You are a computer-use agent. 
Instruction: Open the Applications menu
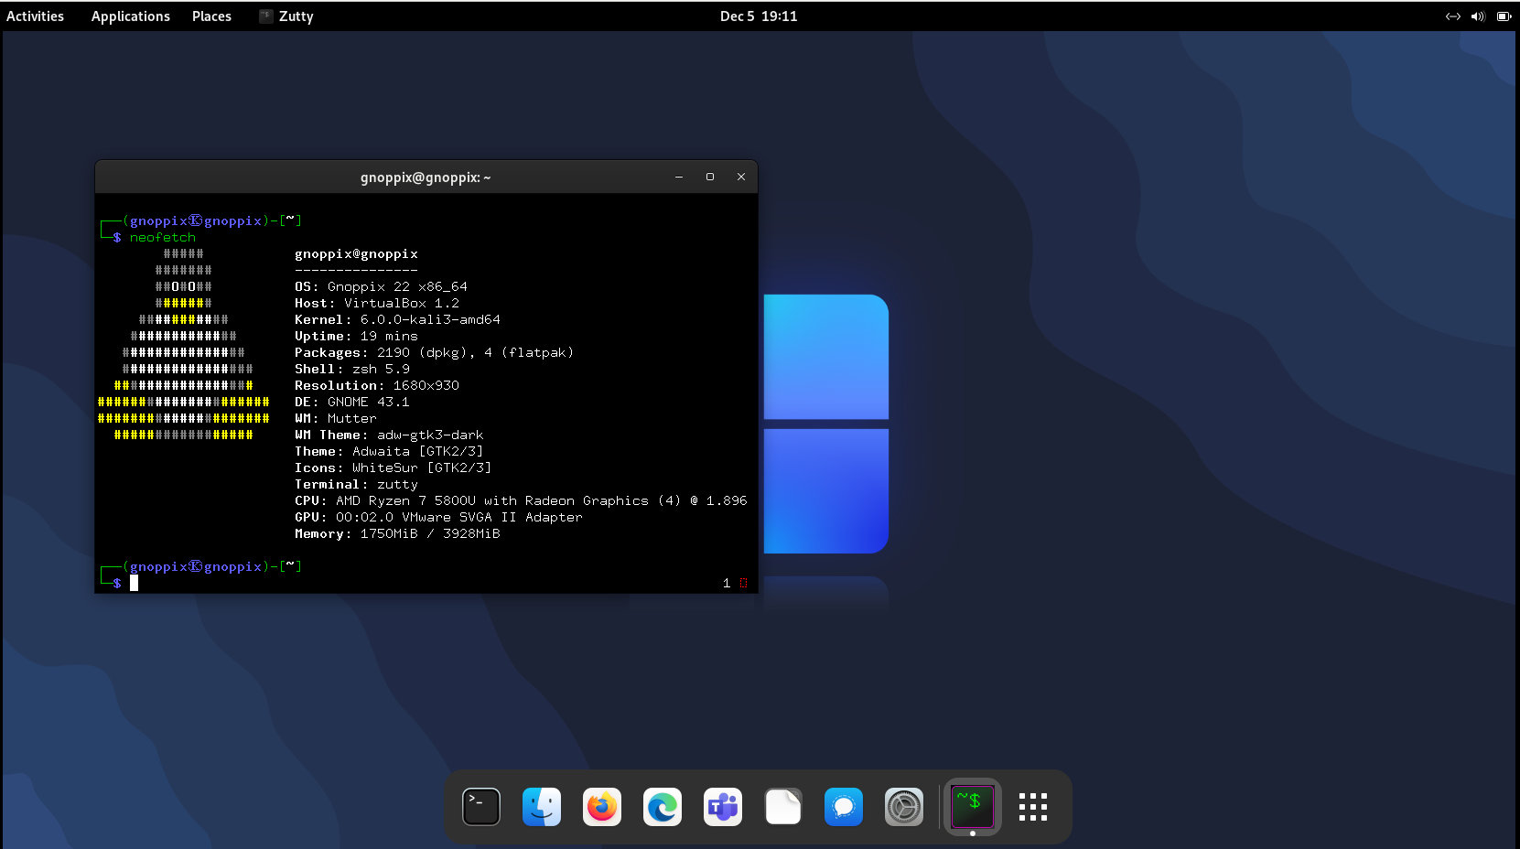(x=130, y=16)
